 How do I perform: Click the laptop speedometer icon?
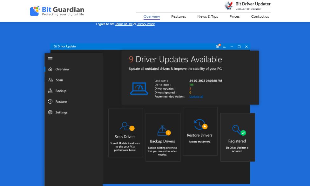[x=139, y=88]
